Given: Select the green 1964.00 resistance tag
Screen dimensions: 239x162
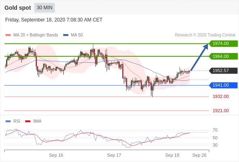Looking at the screenshot, I should (x=223, y=56).
